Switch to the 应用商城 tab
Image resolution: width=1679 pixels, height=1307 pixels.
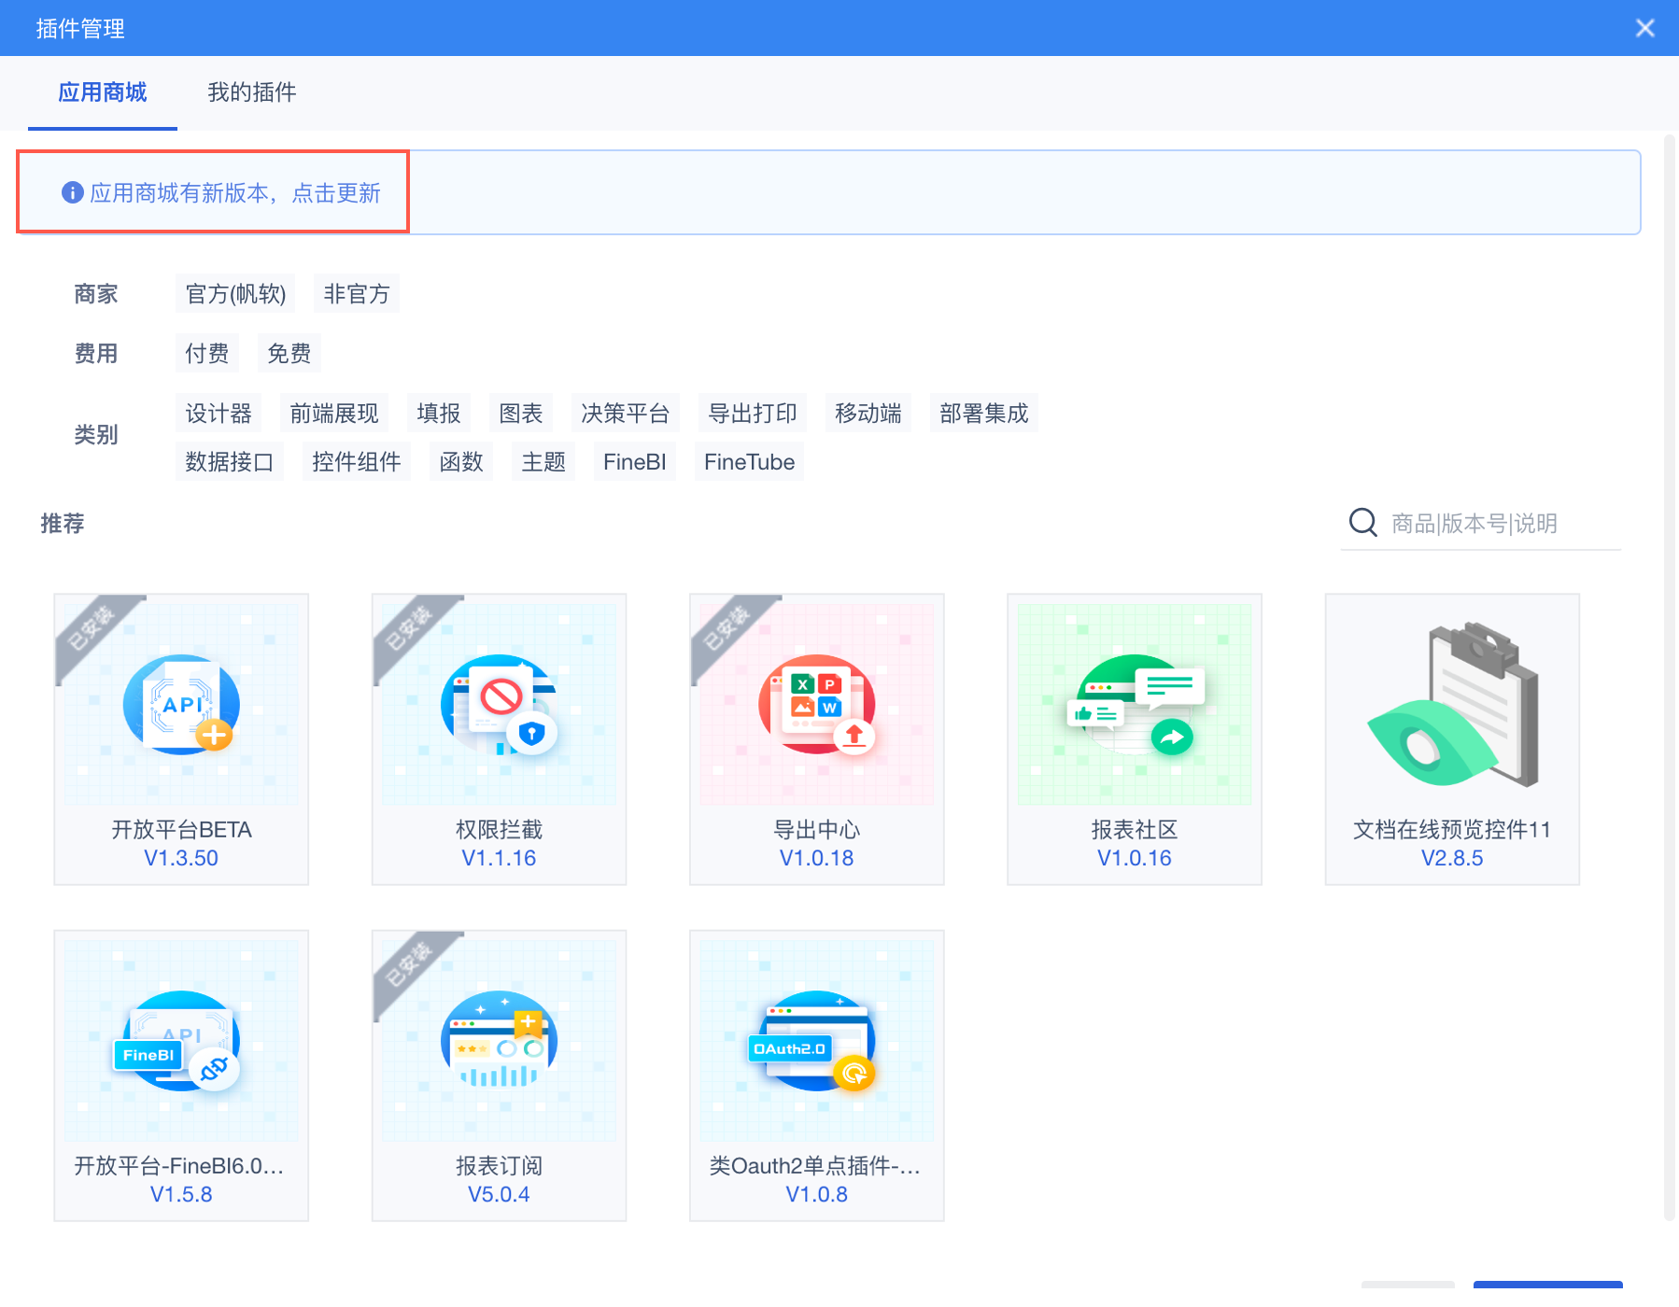coord(103,92)
